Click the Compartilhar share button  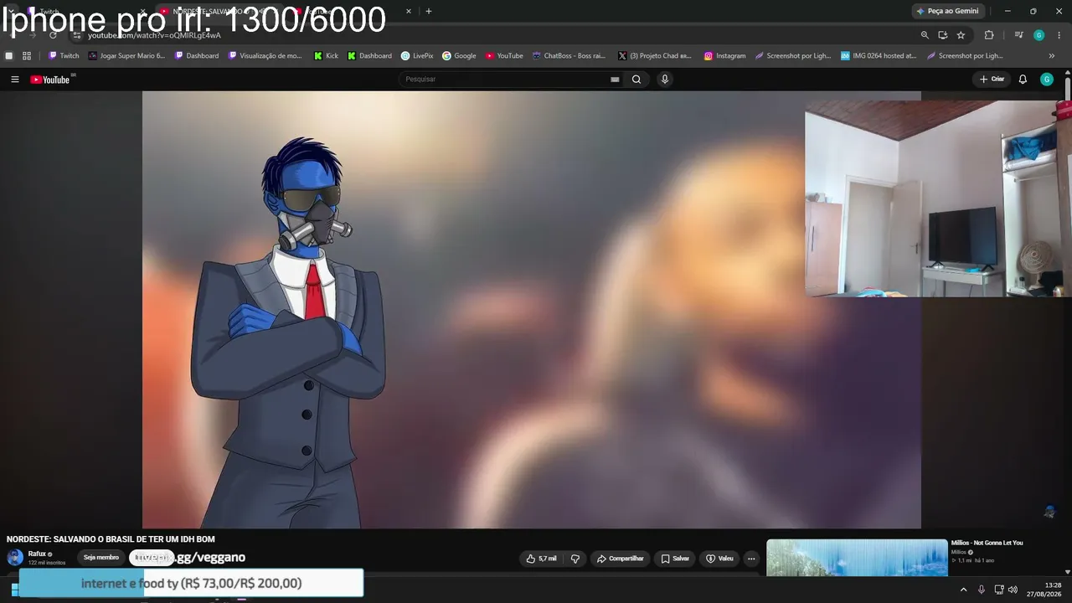tap(620, 559)
